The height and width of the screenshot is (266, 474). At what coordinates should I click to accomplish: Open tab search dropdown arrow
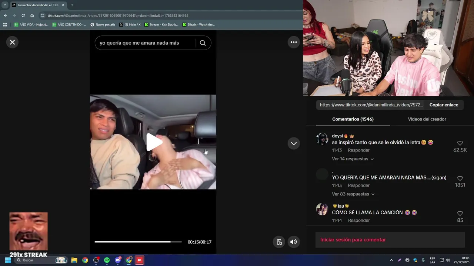pyautogui.click(x=5, y=5)
